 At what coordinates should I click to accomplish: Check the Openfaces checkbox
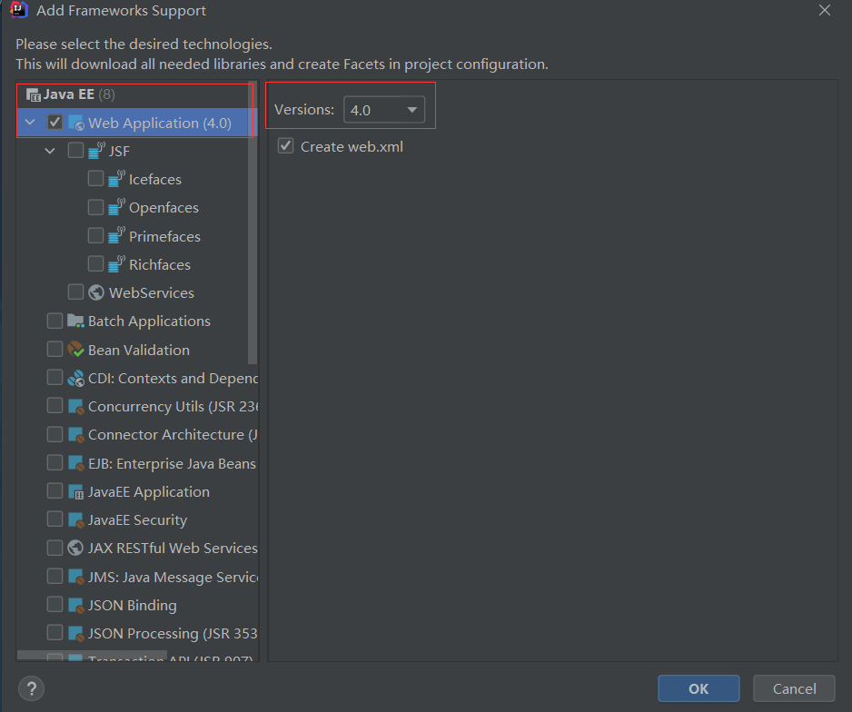[95, 207]
